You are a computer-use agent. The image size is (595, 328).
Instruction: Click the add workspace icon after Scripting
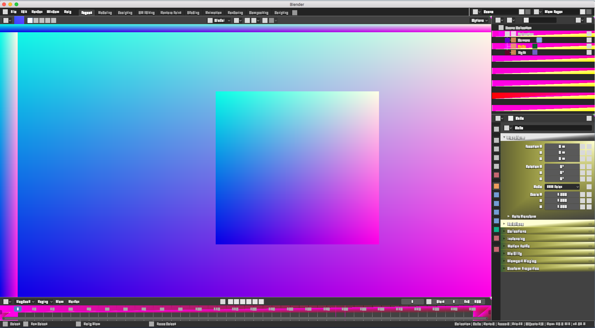tap(295, 13)
